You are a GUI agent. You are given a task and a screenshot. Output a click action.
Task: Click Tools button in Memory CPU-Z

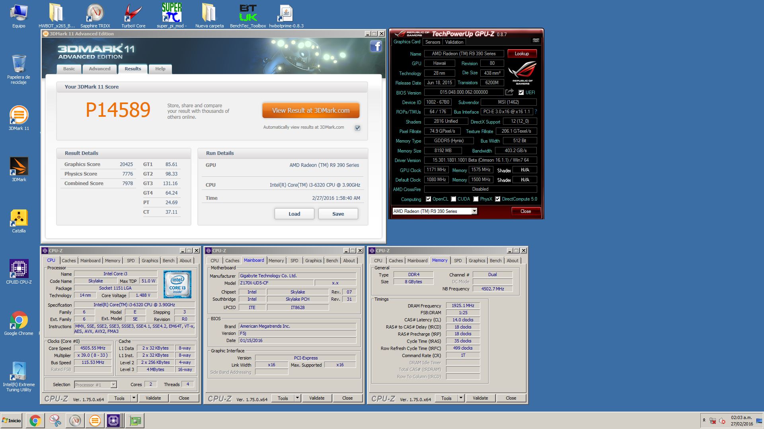click(446, 398)
